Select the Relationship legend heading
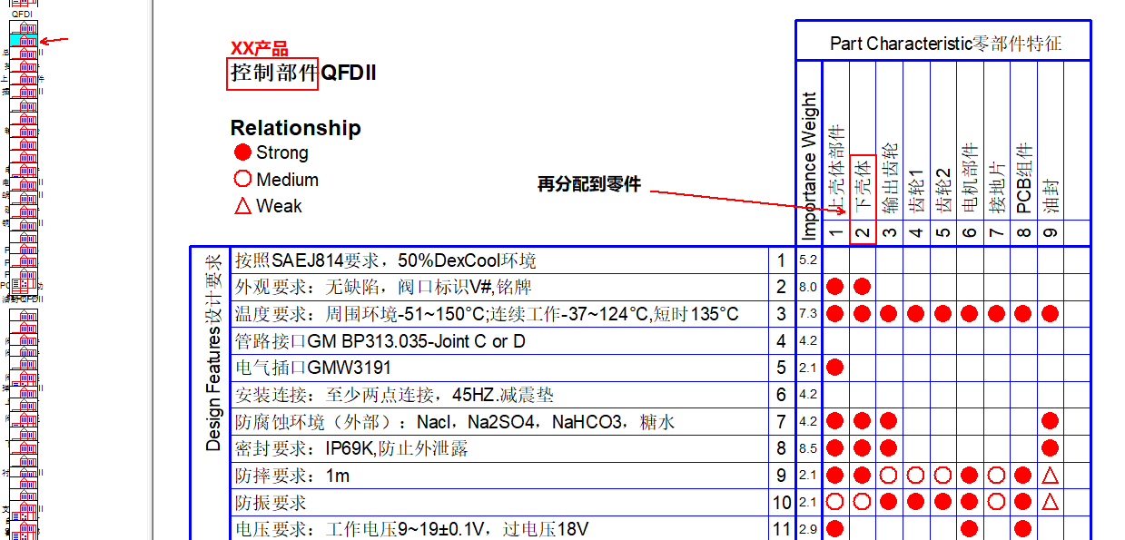Viewport: 1125px width, 540px height. 295,128
